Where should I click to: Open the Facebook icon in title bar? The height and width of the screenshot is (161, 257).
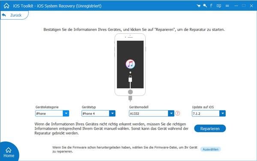coord(211,6)
